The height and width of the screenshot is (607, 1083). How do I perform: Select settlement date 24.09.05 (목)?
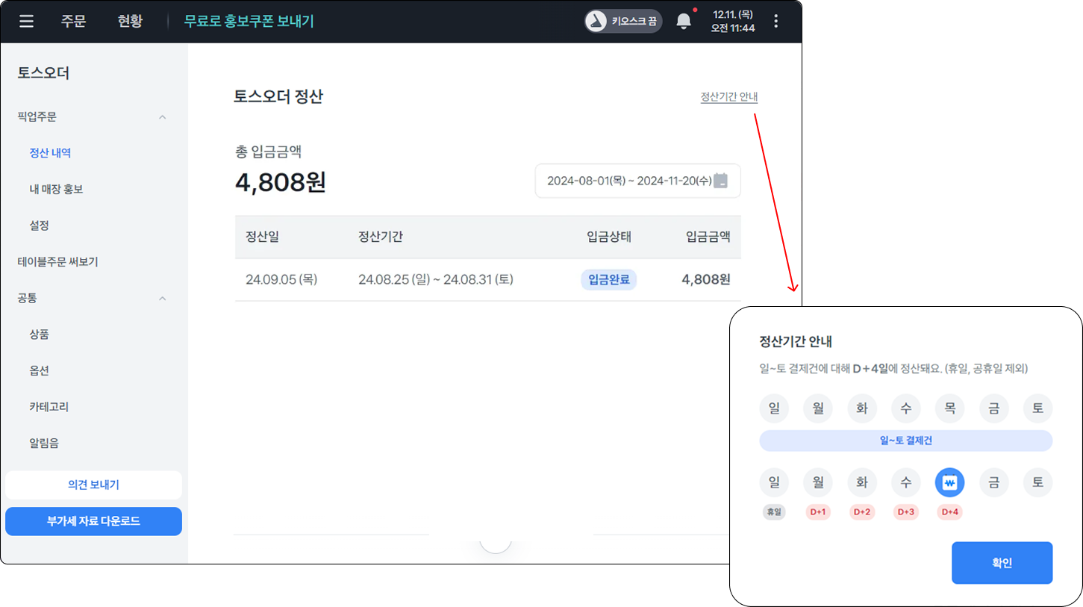click(282, 280)
